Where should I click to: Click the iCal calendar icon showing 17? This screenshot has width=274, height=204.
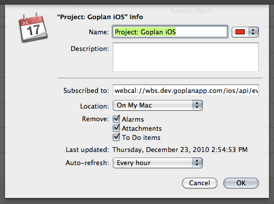[33, 28]
